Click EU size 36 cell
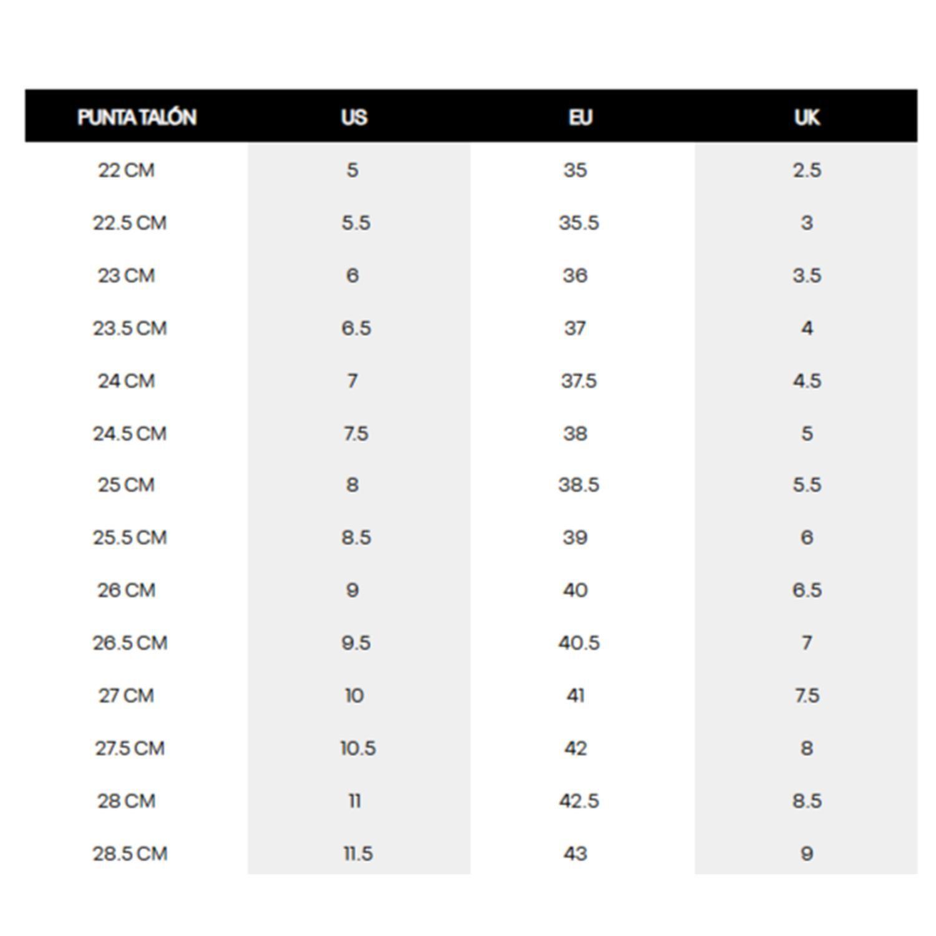The width and height of the screenshot is (936, 936). click(x=575, y=275)
